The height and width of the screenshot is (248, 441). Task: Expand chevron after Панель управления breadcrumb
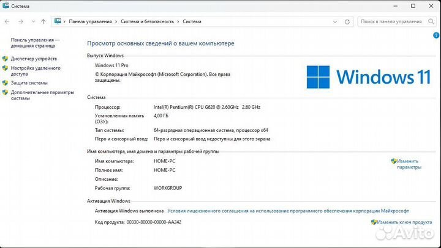click(x=116, y=21)
